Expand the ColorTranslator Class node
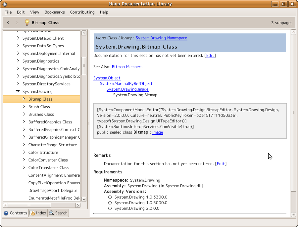Screen dimensions: 298x227 tap(24, 167)
